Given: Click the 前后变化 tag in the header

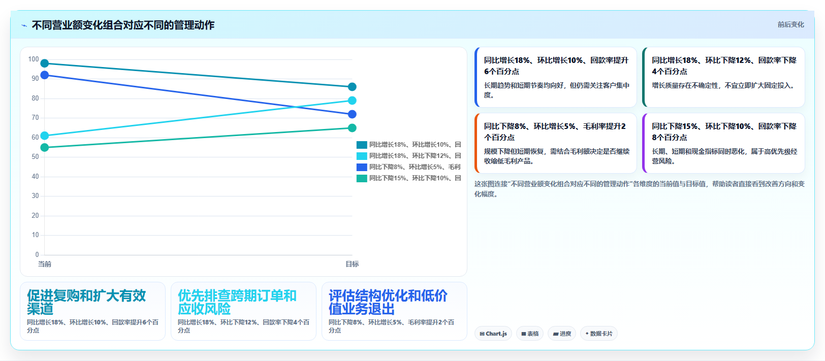Looking at the screenshot, I should pos(790,24).
